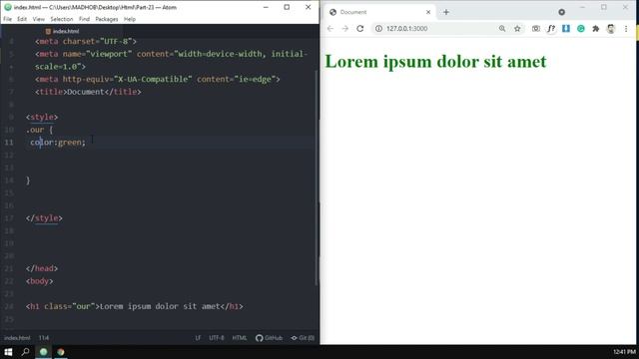Click the zoom magnifier icon in address bar
Image resolution: width=639 pixels, height=359 pixels.
point(502,29)
